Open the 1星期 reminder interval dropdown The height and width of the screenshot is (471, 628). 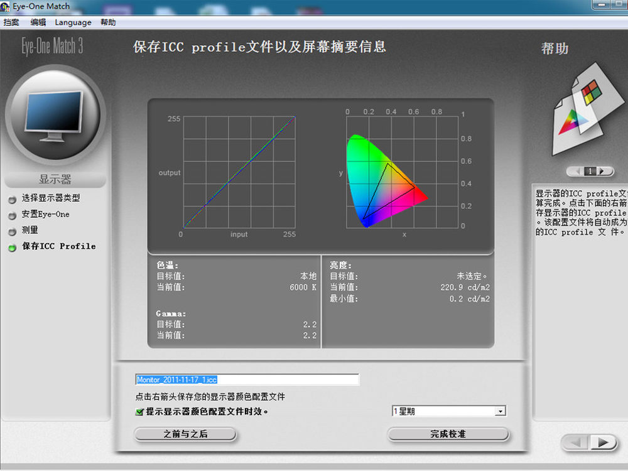click(500, 411)
